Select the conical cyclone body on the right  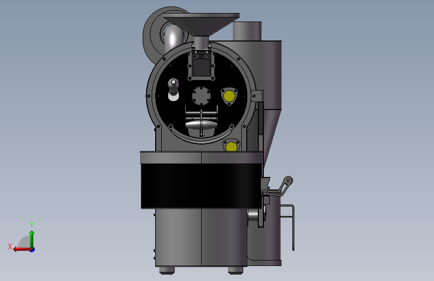[x=272, y=133]
